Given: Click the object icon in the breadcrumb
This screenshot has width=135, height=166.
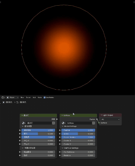Looking at the screenshot, I should (x=3, y=102).
